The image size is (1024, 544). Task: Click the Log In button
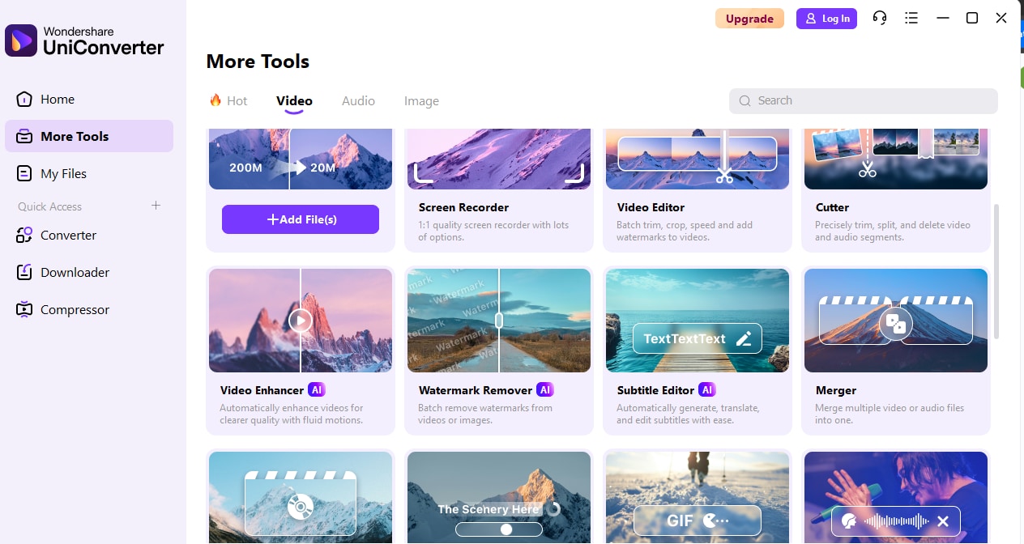[826, 19]
